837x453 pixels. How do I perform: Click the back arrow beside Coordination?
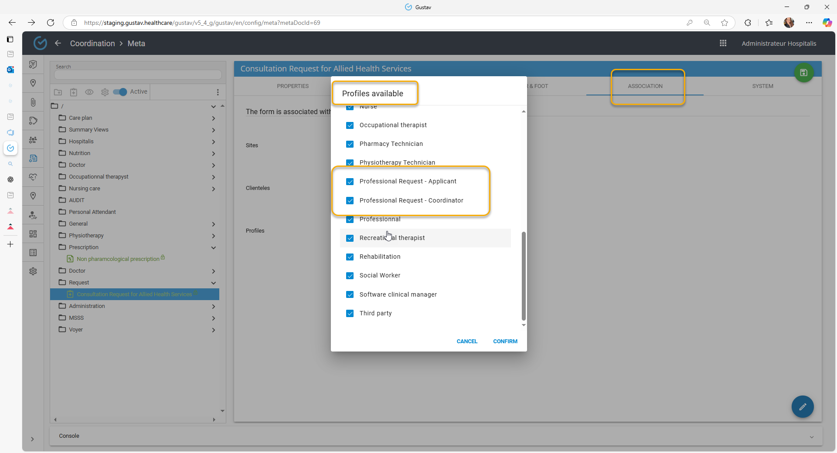(x=58, y=43)
